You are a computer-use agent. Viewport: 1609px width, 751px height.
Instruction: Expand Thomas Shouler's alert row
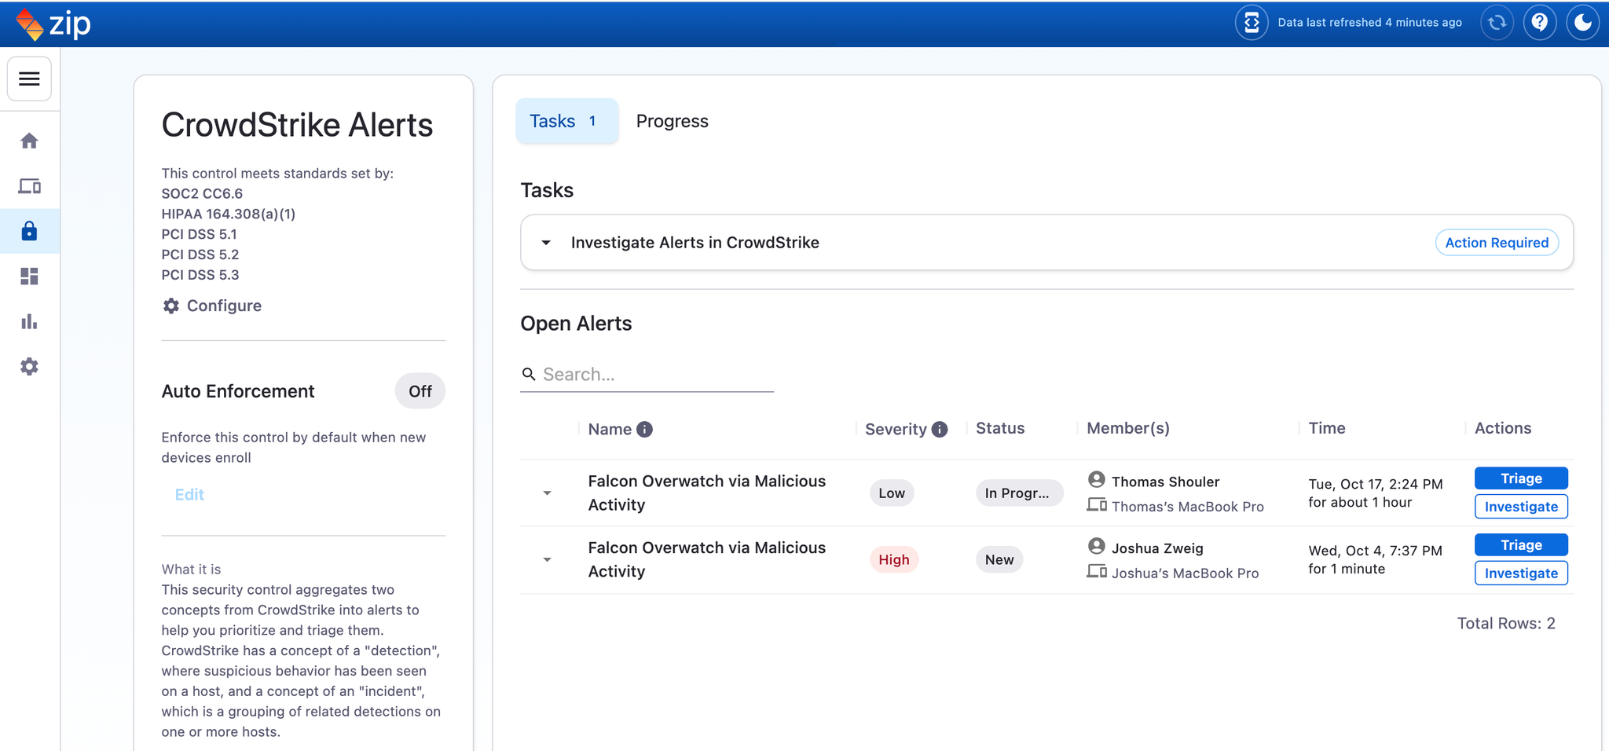[548, 493]
